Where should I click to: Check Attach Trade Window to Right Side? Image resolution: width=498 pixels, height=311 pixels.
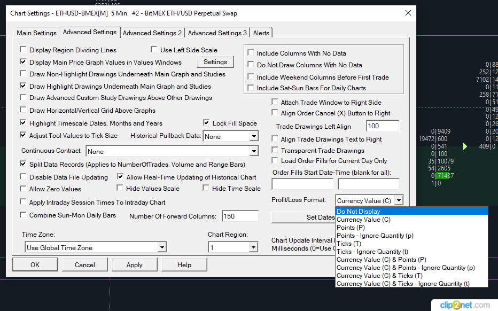pyautogui.click(x=275, y=102)
